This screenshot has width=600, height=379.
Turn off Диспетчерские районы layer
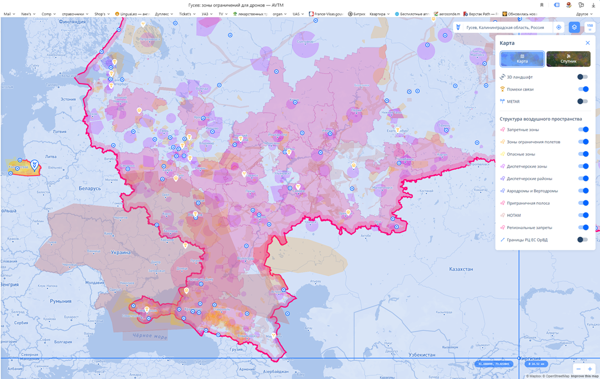click(x=583, y=179)
